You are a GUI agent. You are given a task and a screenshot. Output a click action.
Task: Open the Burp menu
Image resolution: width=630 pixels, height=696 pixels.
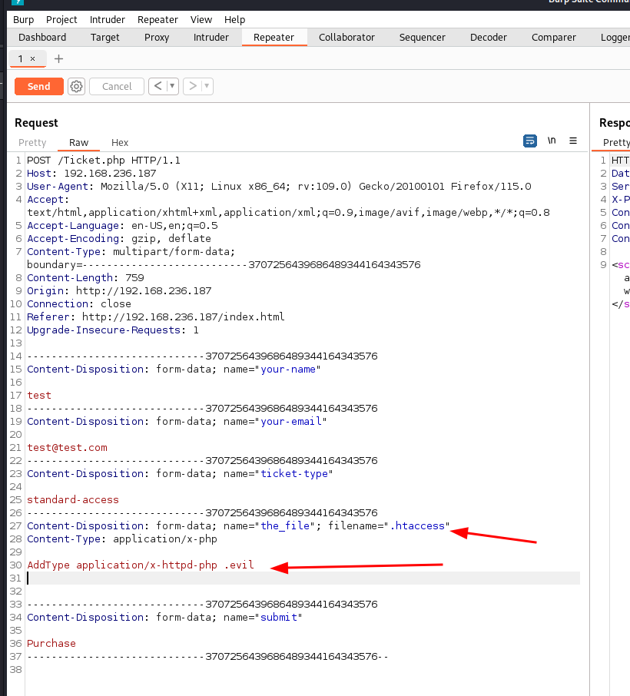[24, 19]
